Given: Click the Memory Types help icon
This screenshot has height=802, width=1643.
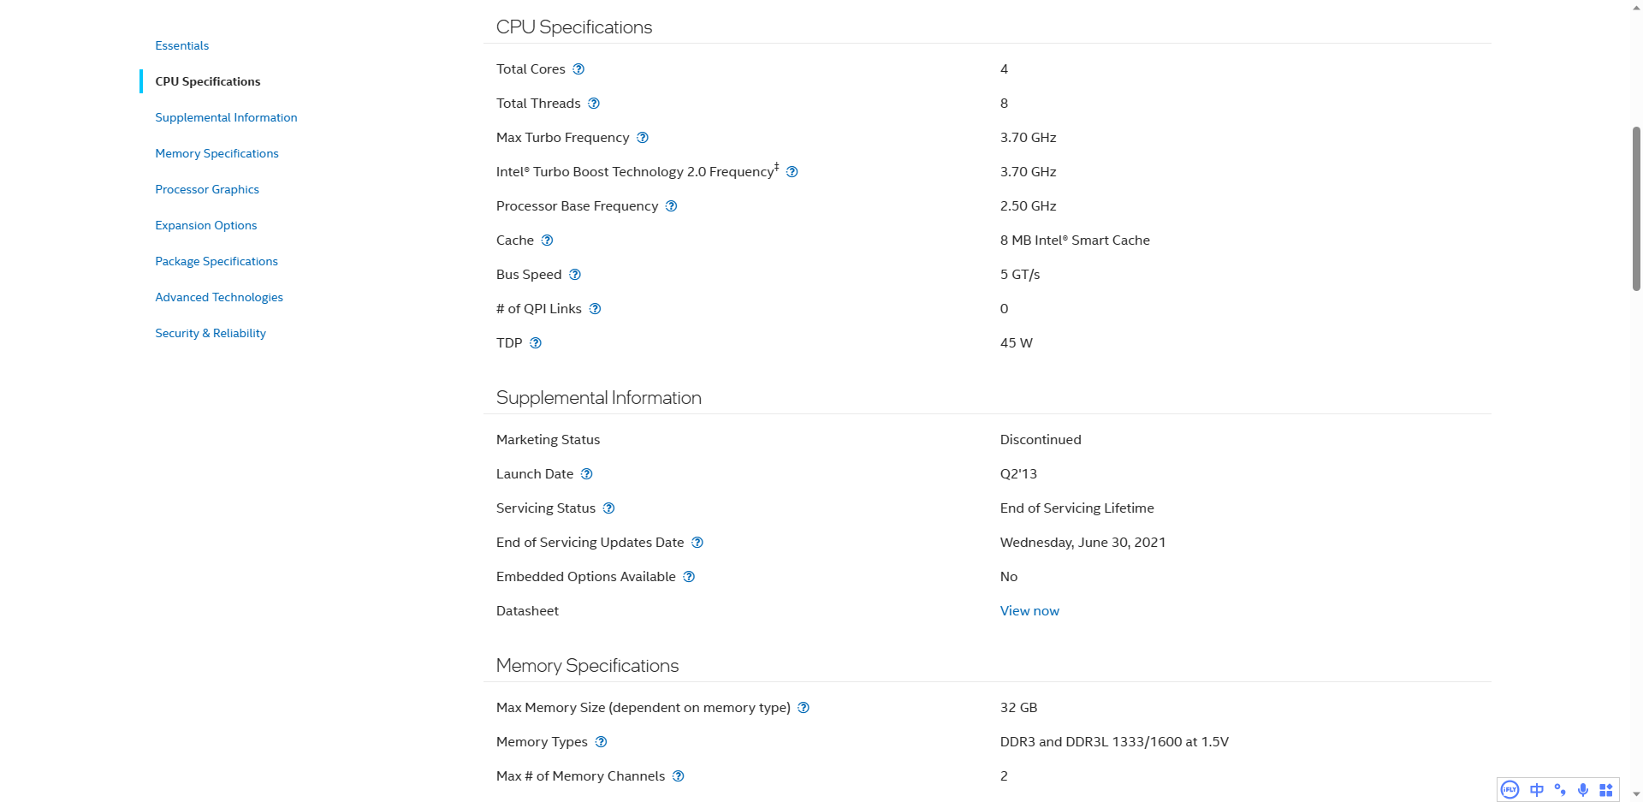Looking at the screenshot, I should (602, 742).
